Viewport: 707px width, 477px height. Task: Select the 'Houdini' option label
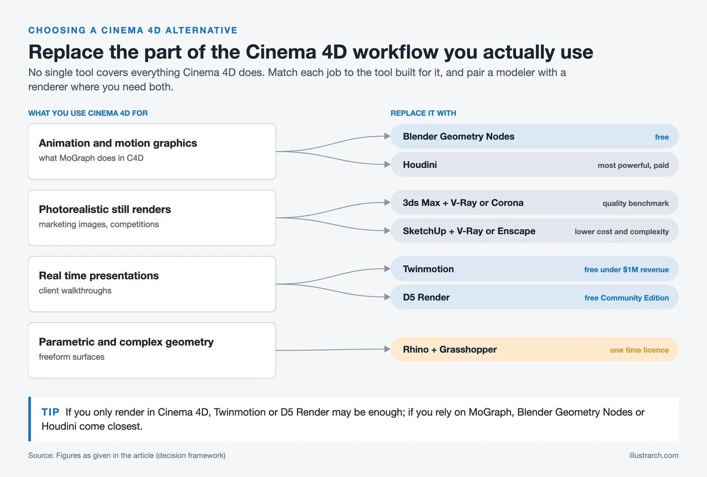pyautogui.click(x=420, y=165)
